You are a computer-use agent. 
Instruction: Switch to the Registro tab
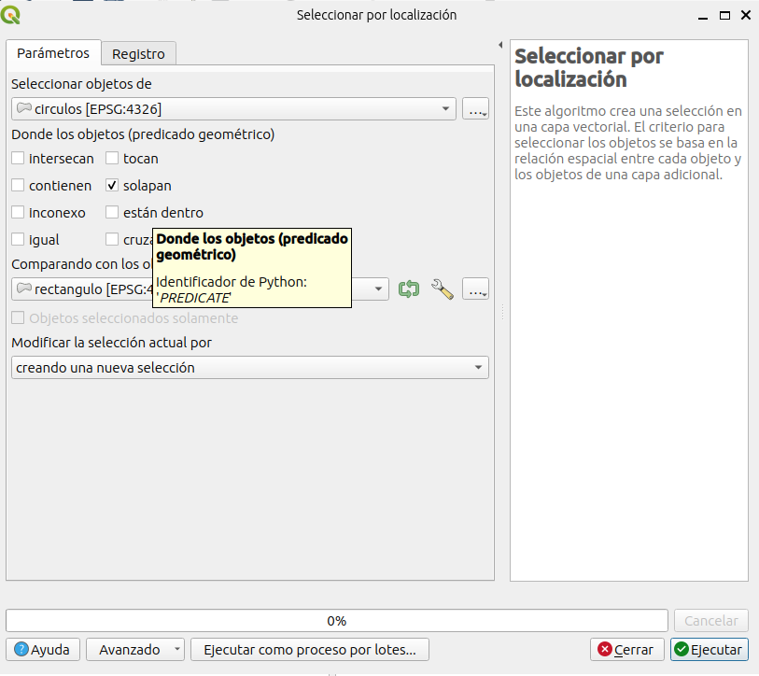point(138,54)
